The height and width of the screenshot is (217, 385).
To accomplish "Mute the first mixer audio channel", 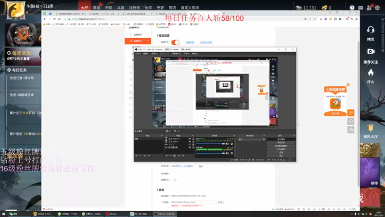I will 227,144.
